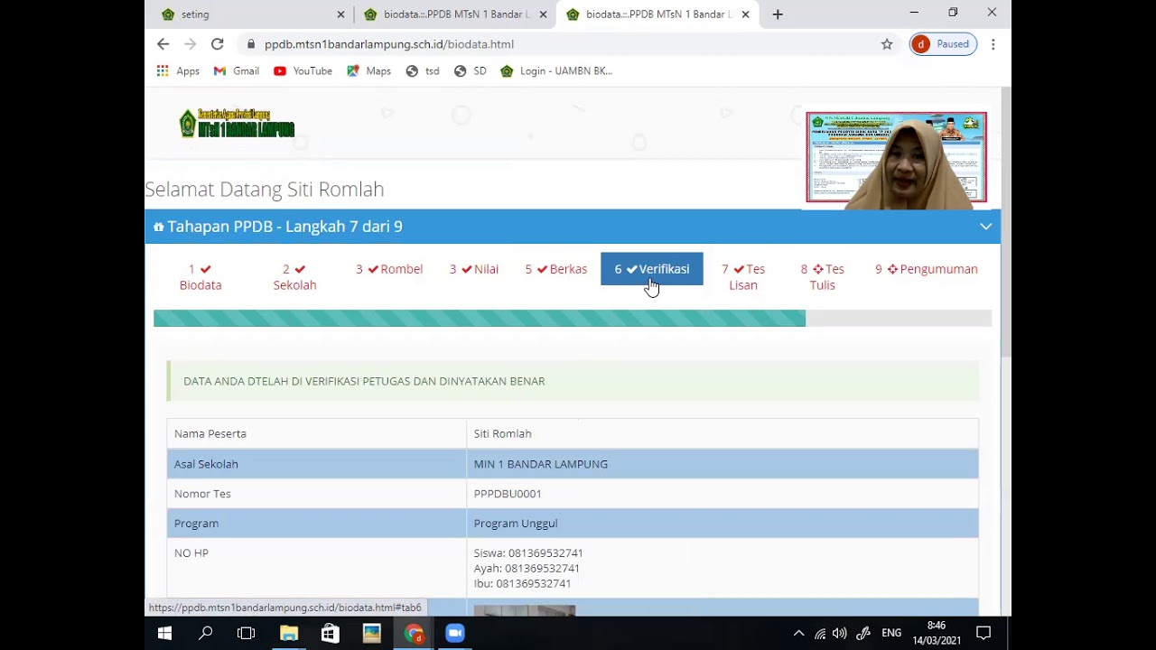
Task: Click the name value Siti Romlah
Action: pyautogui.click(x=503, y=433)
